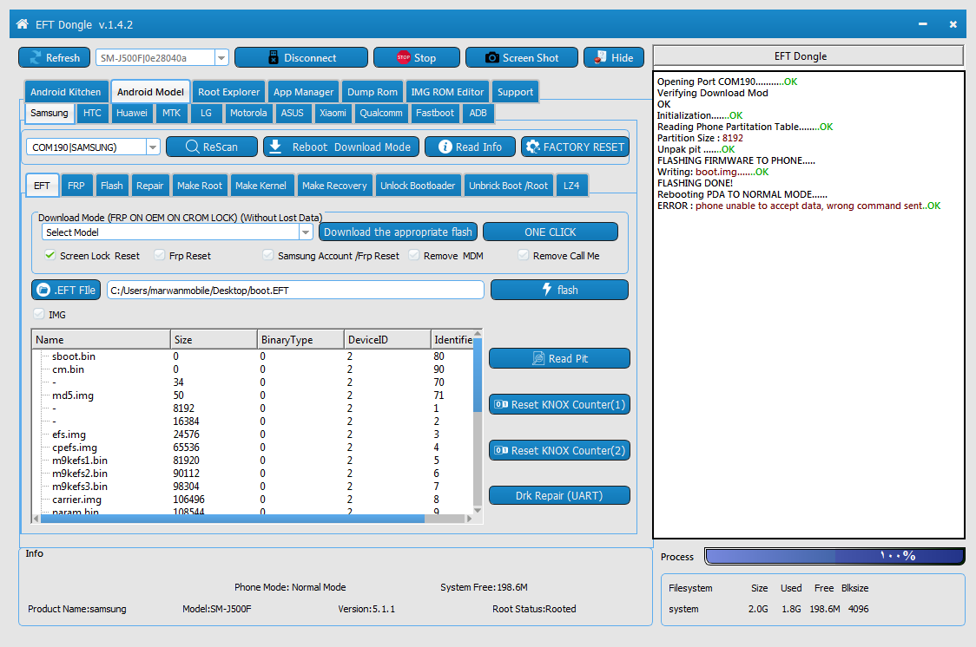Click the Screen Shot camera icon

[x=491, y=58]
